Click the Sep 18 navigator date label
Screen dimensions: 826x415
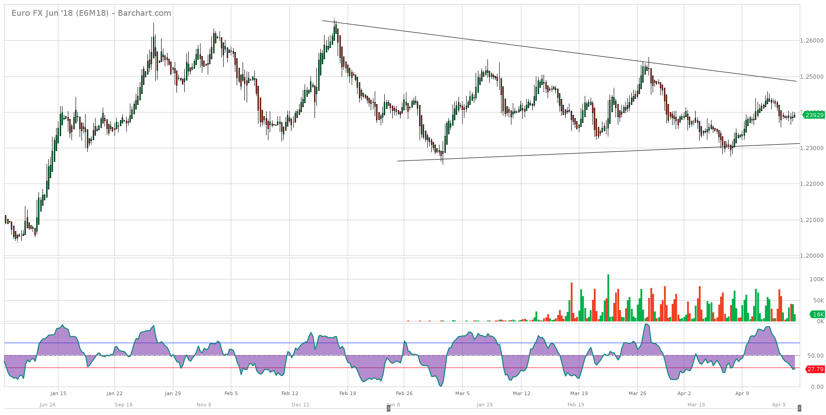(x=124, y=405)
